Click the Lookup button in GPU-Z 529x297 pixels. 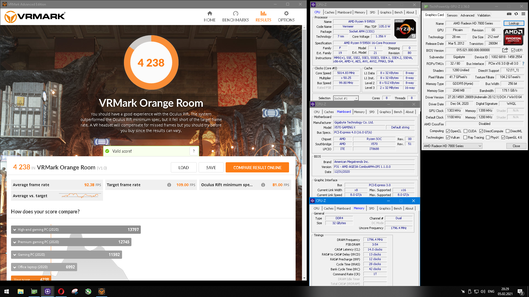(514, 23)
